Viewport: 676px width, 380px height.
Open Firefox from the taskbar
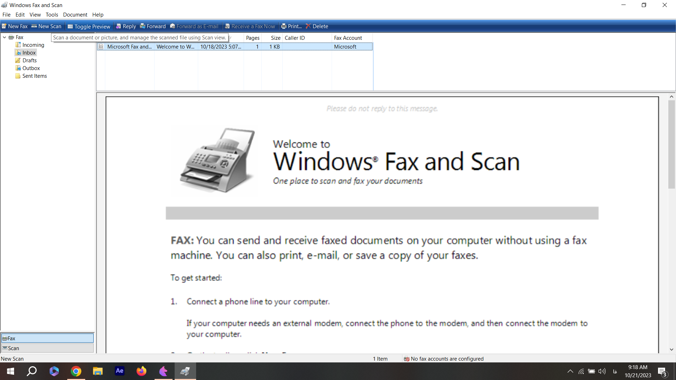tap(142, 371)
